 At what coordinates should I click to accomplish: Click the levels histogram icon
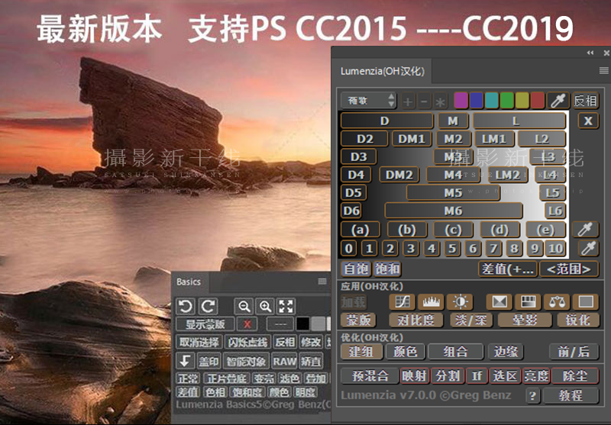point(431,301)
